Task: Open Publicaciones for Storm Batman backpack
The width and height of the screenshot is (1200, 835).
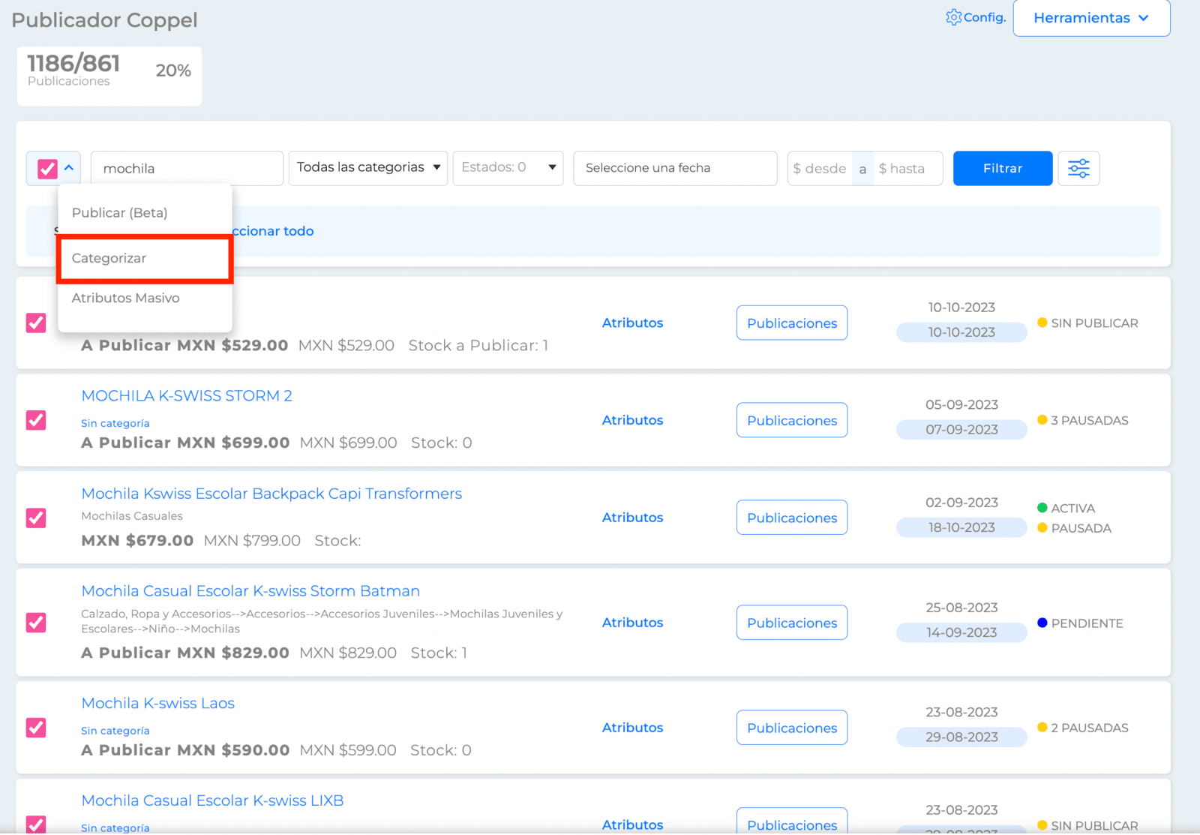Action: [792, 623]
